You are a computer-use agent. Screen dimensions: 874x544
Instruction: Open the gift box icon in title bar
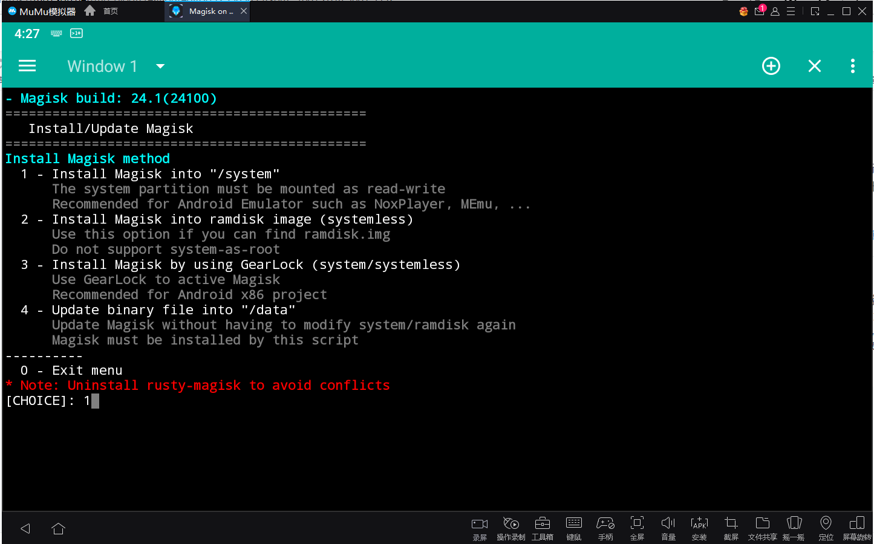(744, 11)
